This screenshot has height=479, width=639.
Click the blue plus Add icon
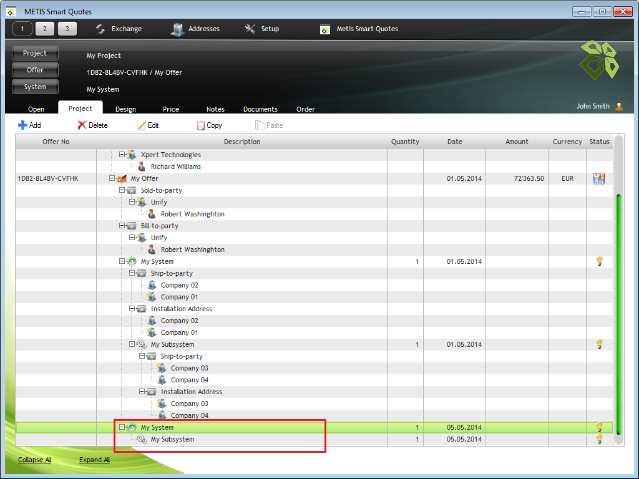coord(22,125)
